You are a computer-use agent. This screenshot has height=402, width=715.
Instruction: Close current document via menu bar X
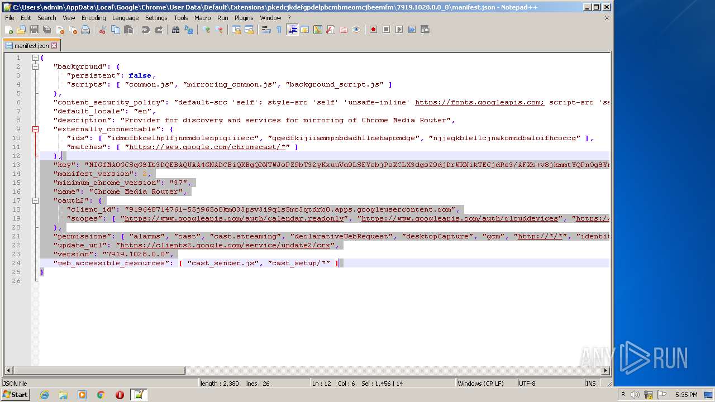click(x=607, y=18)
